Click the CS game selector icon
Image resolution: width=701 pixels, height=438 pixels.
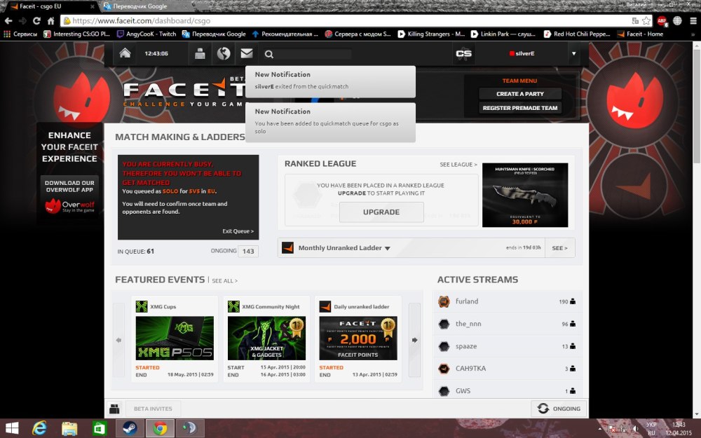tap(463, 53)
